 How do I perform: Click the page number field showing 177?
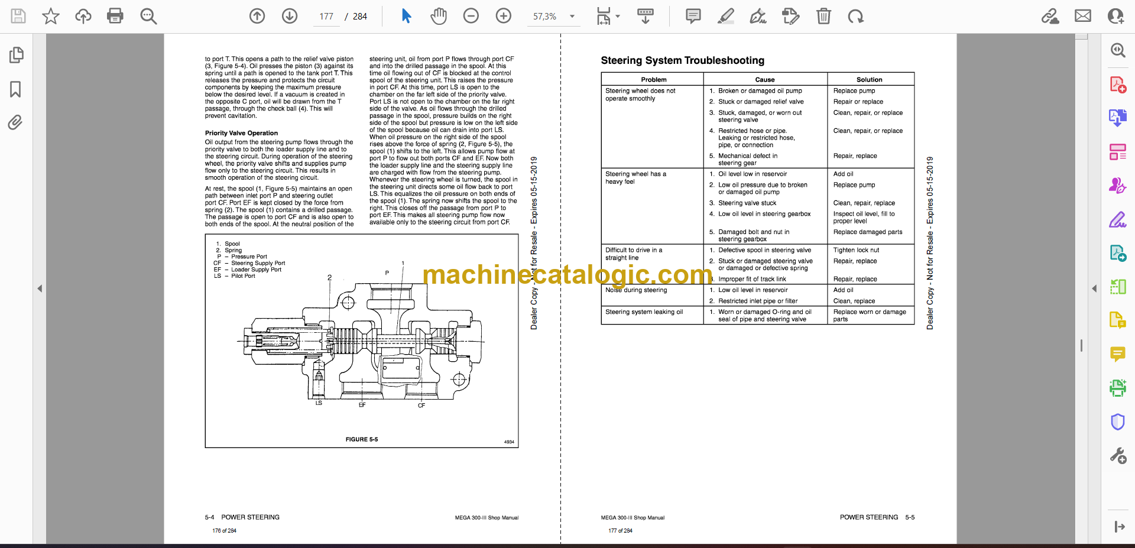click(x=326, y=17)
